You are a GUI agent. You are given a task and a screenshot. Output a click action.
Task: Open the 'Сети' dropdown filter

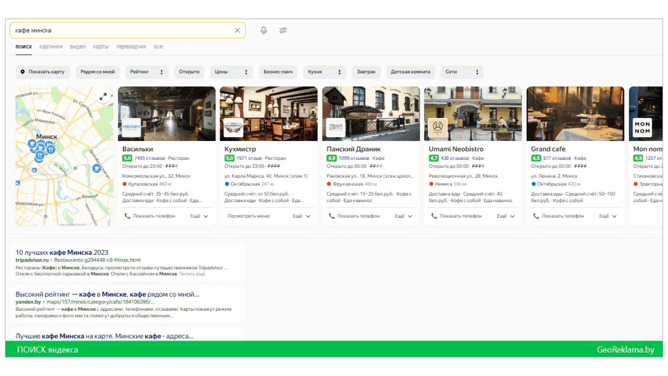pos(462,72)
